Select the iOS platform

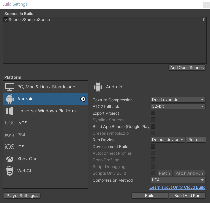coord(46,147)
